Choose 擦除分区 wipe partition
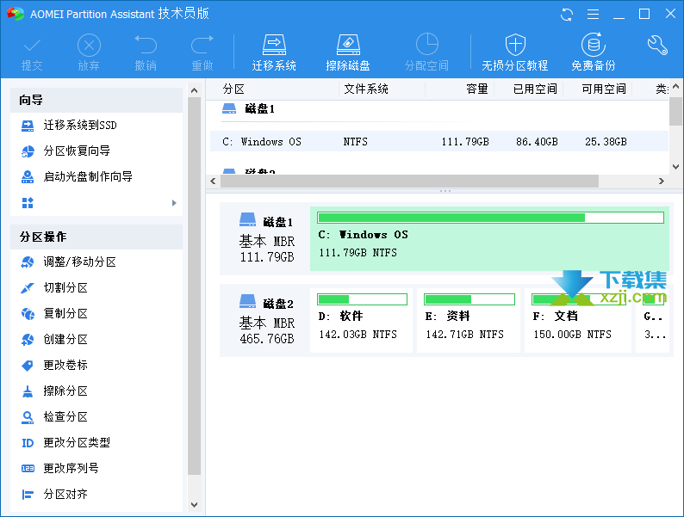This screenshot has height=517, width=684. 65,391
